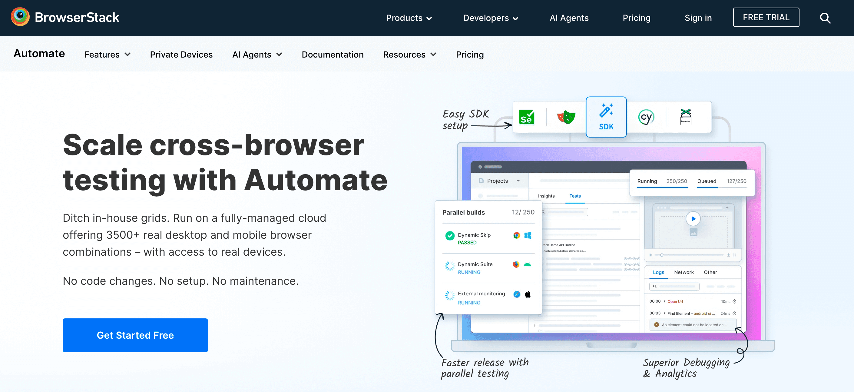Choose the SDK magic wand tile
Image resolution: width=854 pixels, height=392 pixels.
[606, 117]
